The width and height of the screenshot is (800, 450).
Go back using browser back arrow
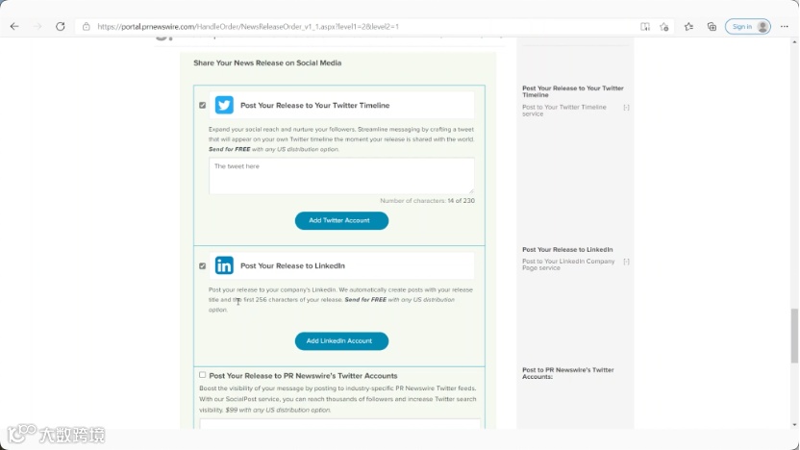(14, 27)
